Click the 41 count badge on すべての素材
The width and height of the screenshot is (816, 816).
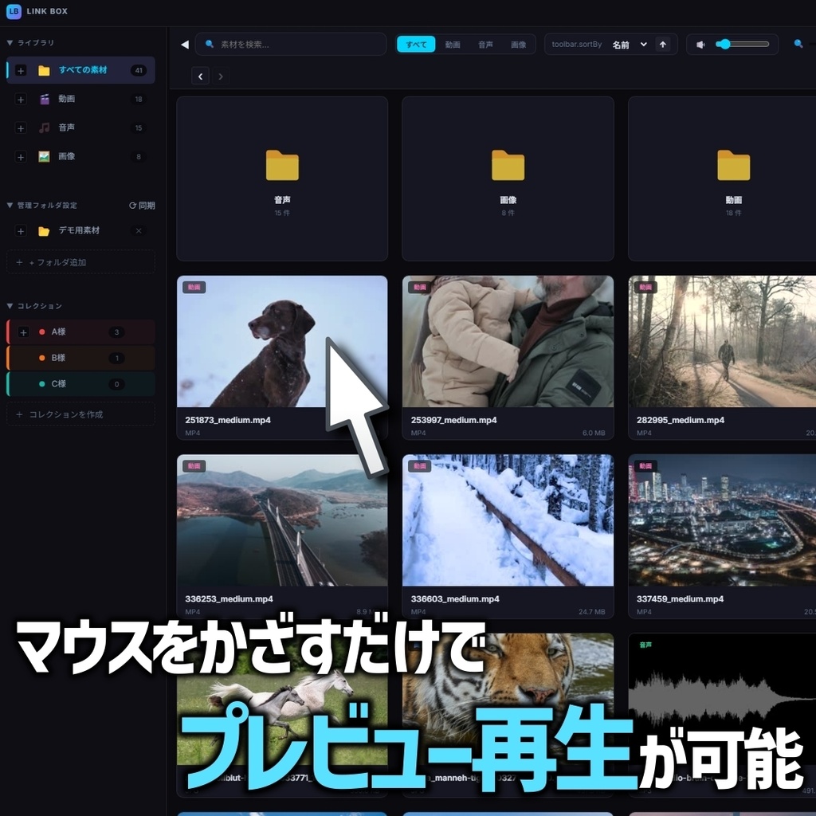click(139, 71)
